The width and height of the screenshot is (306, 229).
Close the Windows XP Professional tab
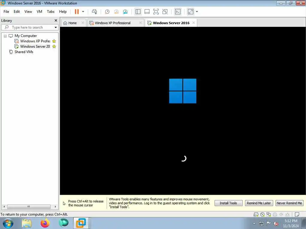[140, 23]
